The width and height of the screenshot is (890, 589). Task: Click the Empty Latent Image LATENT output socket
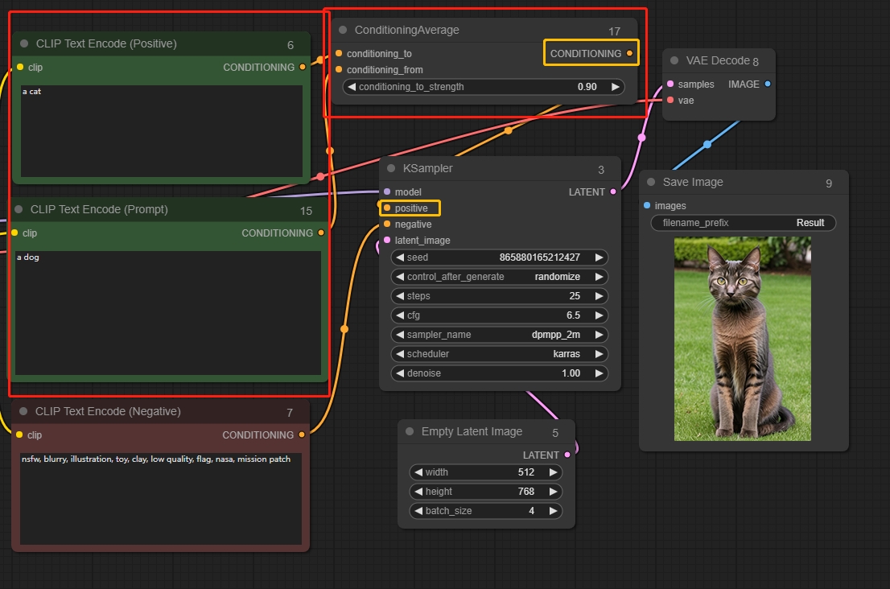pyautogui.click(x=567, y=455)
